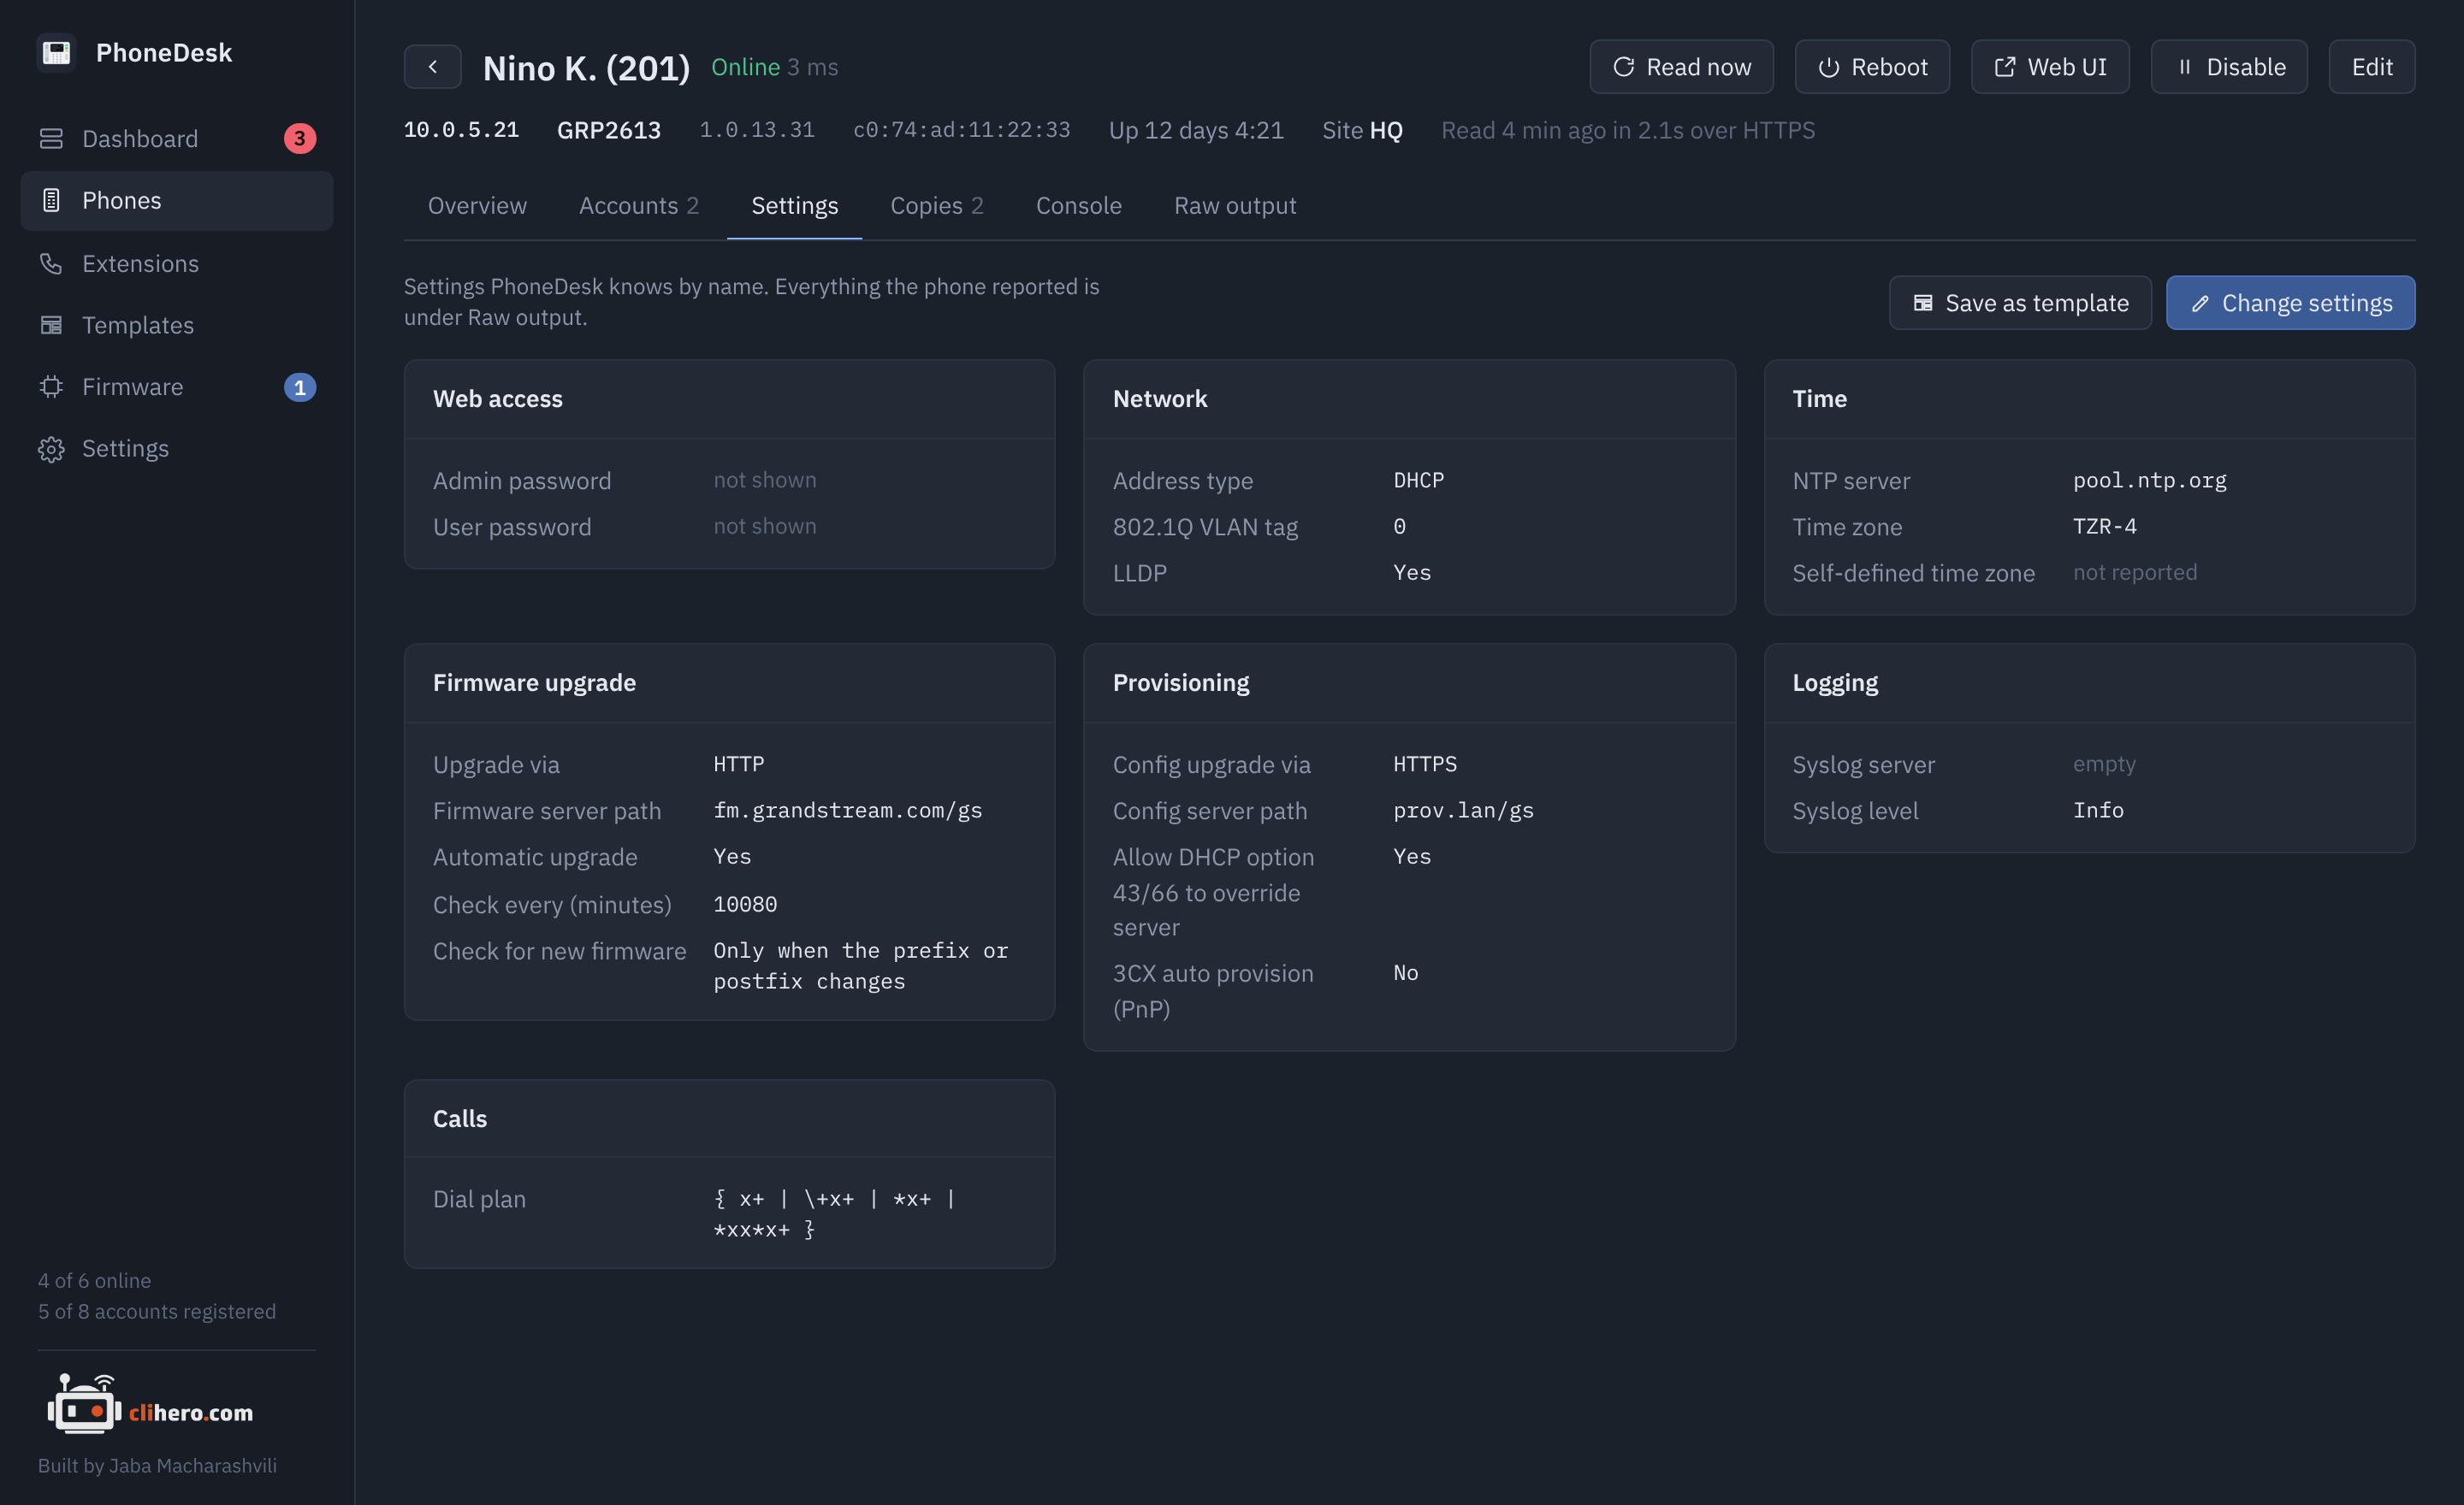Click the MAC address c0:74:ad:11:22:33
The height and width of the screenshot is (1505, 2464).
pos(961,130)
